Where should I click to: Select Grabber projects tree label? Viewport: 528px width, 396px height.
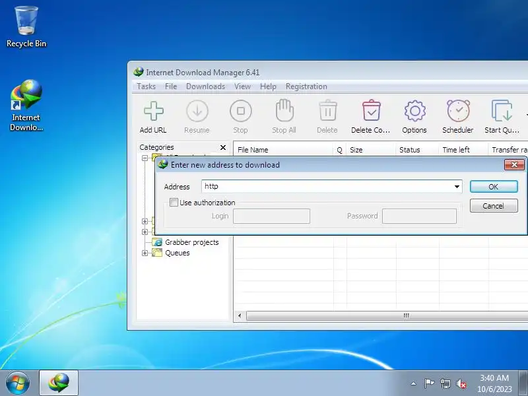coord(191,242)
